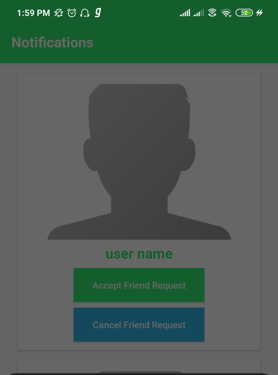Tap the first SIM signal bars icon
This screenshot has height=375, width=278.
[x=185, y=13]
